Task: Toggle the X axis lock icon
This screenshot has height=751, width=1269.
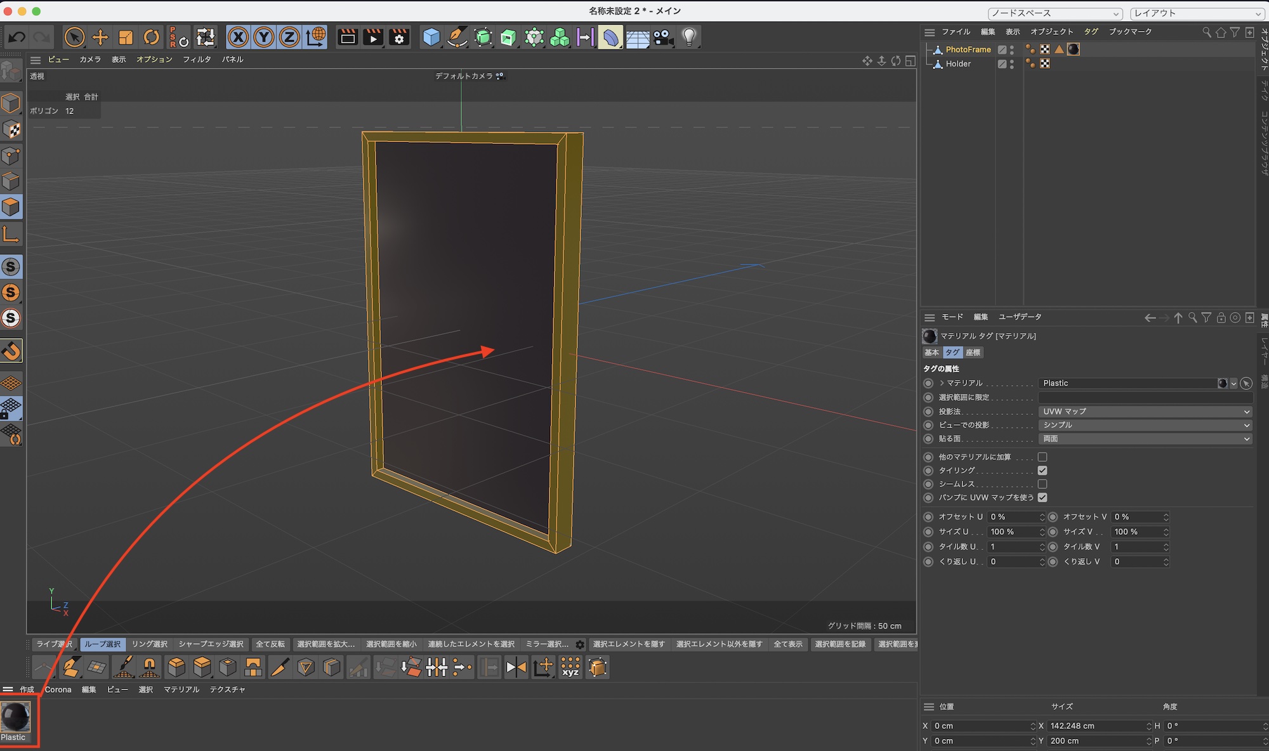Action: 238,37
